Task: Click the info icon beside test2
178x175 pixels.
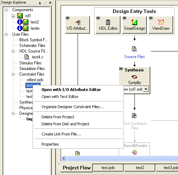Action: coord(20,22)
